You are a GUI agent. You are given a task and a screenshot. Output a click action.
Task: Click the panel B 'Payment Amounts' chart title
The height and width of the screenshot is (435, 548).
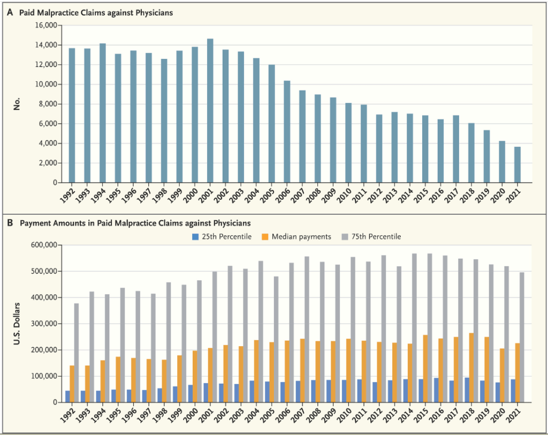point(135,222)
